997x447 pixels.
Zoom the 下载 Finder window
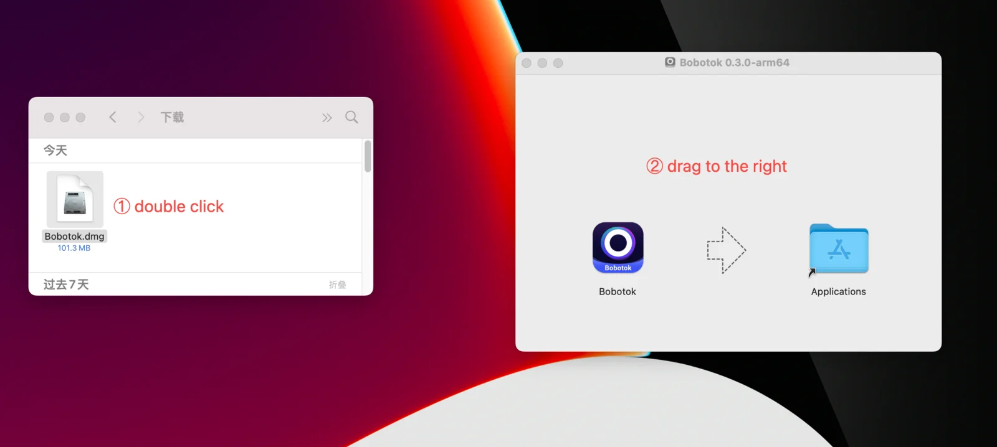tap(80, 117)
